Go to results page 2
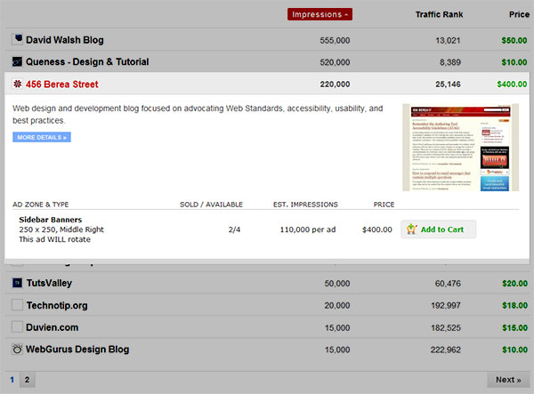 point(27,380)
